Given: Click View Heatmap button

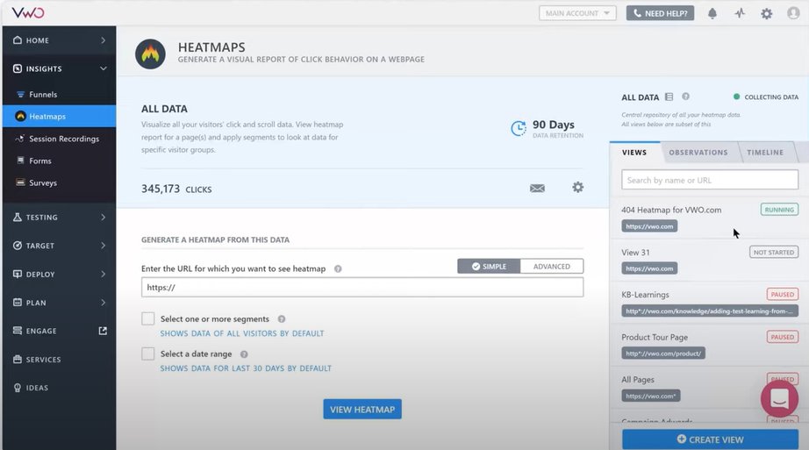Looking at the screenshot, I should [362, 410].
